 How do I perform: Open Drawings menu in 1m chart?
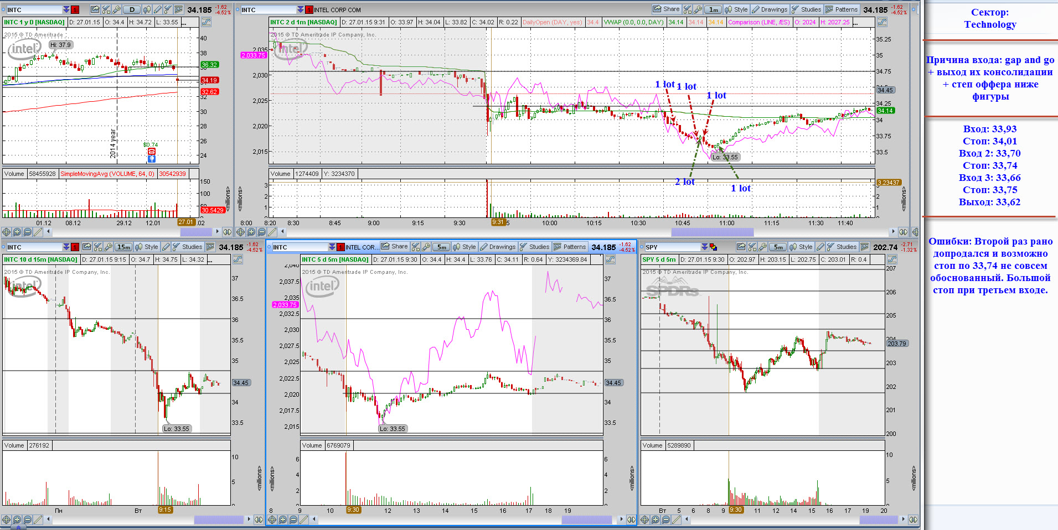[770, 9]
